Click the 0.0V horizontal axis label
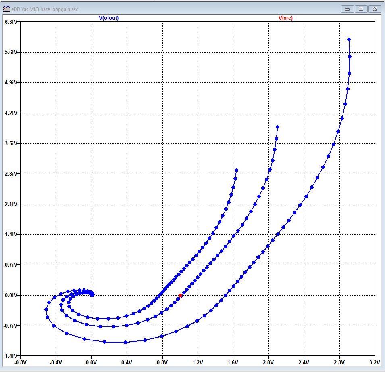The height and width of the screenshot is (372, 385). pos(92,362)
